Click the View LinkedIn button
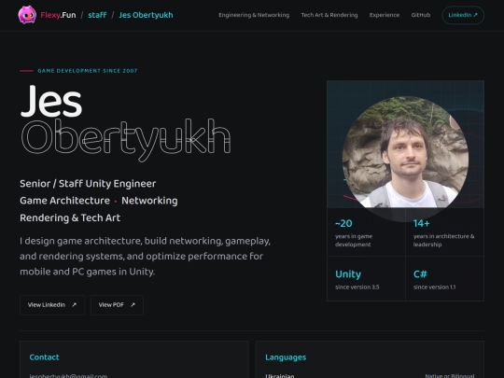Viewport: 504px width, 378px height. point(52,304)
